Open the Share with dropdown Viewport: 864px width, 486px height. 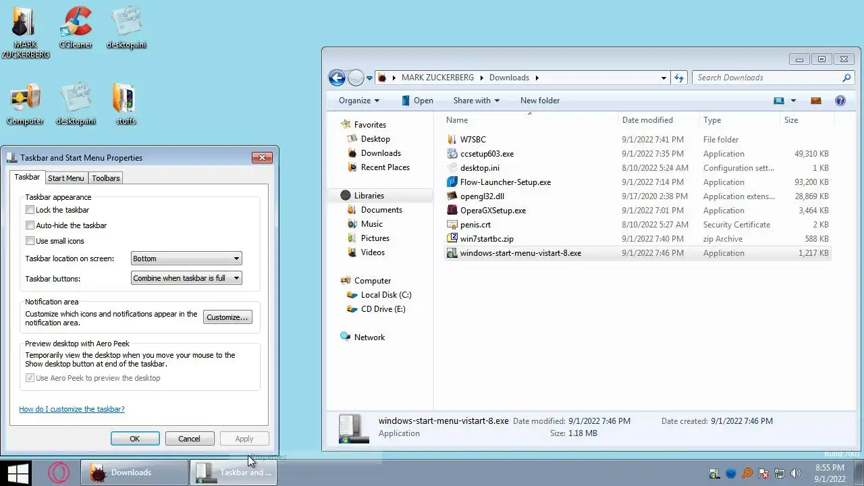click(x=477, y=101)
